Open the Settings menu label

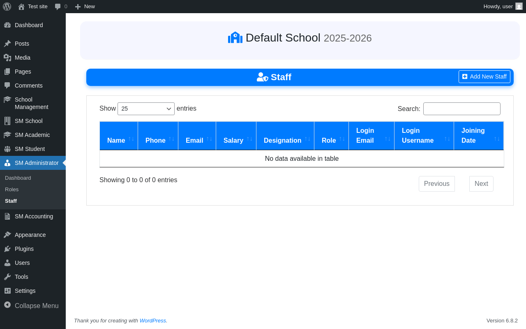tap(25, 291)
